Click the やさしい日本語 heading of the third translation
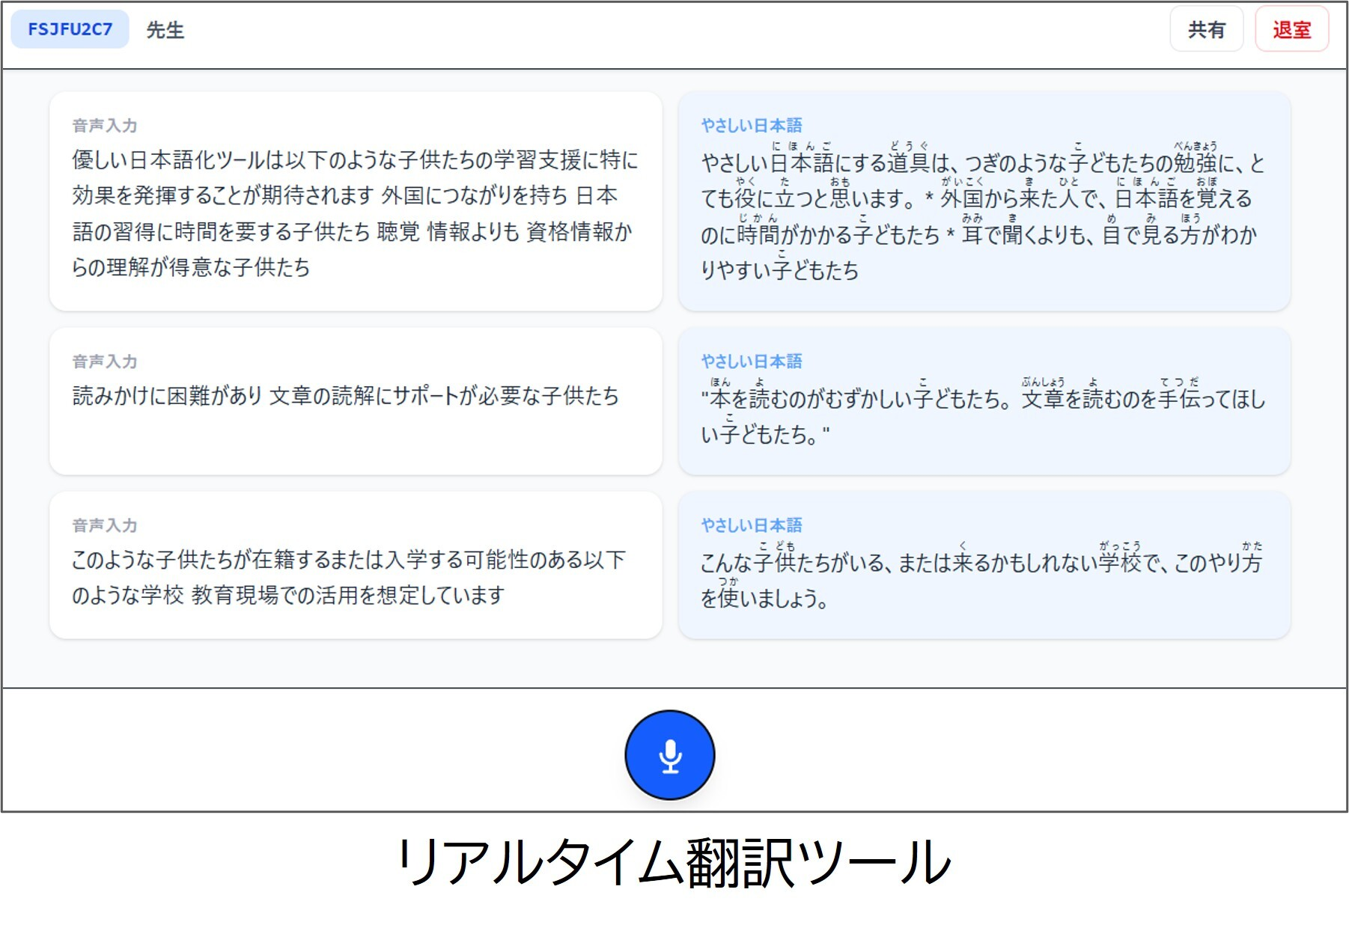1349x925 pixels. [752, 525]
